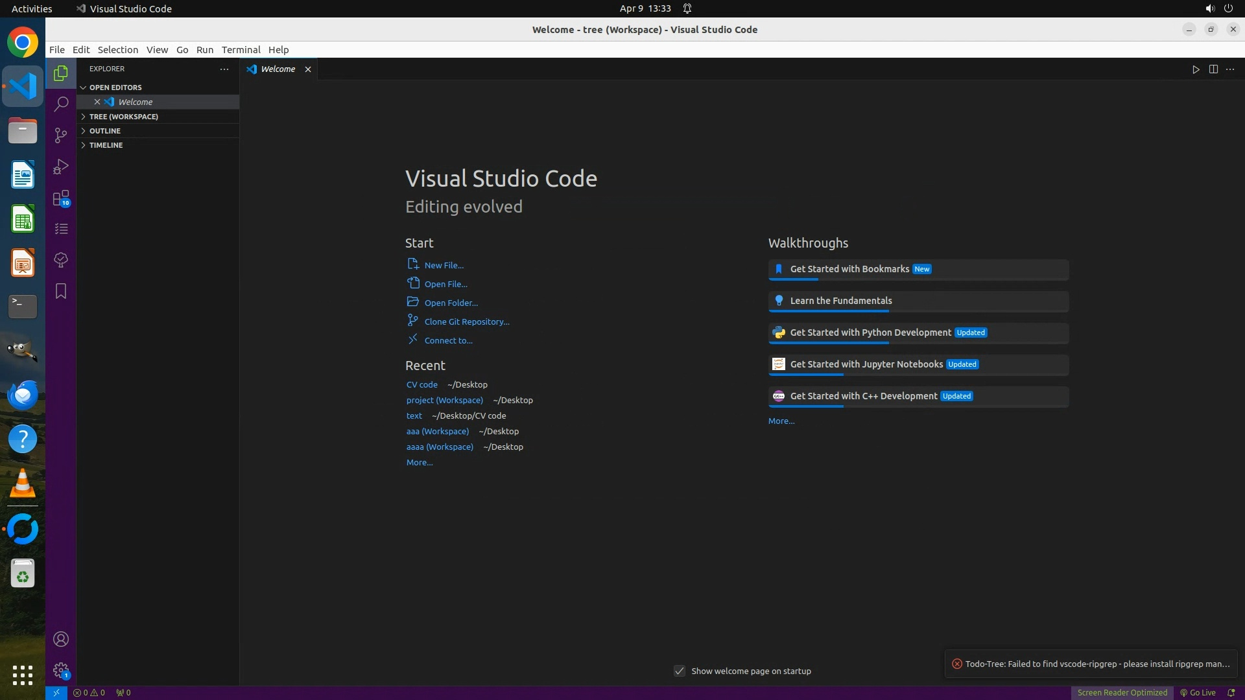Uncheck Show welcome page on startup

[680, 671]
